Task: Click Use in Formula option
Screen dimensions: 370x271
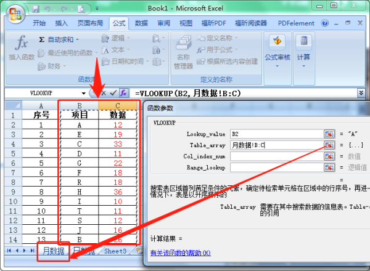Action: [217, 50]
